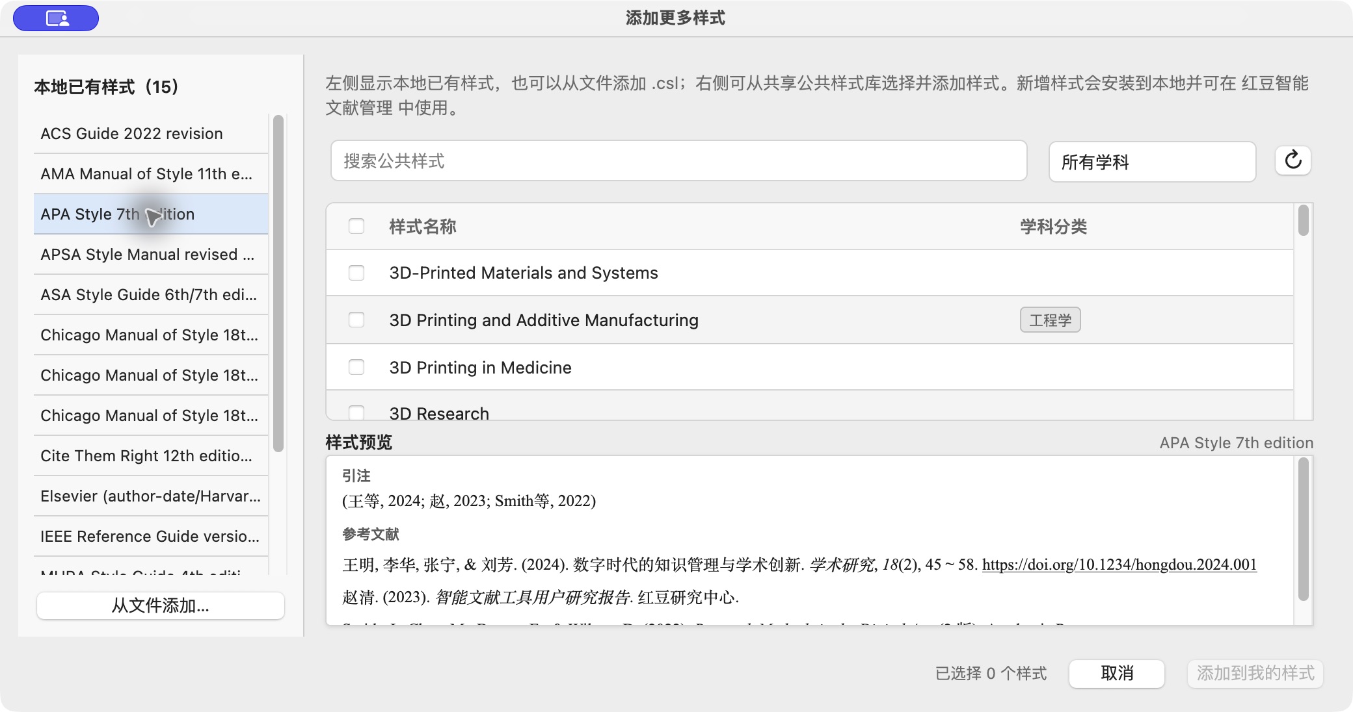Select Cite Them Right 12th edition

pos(151,455)
